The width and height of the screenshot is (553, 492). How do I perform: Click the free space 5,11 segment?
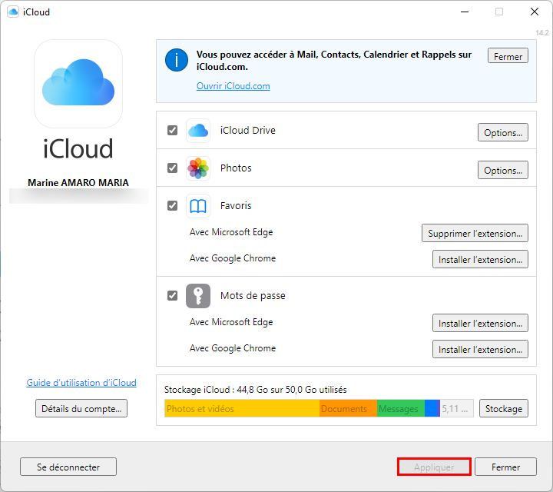[x=457, y=409]
